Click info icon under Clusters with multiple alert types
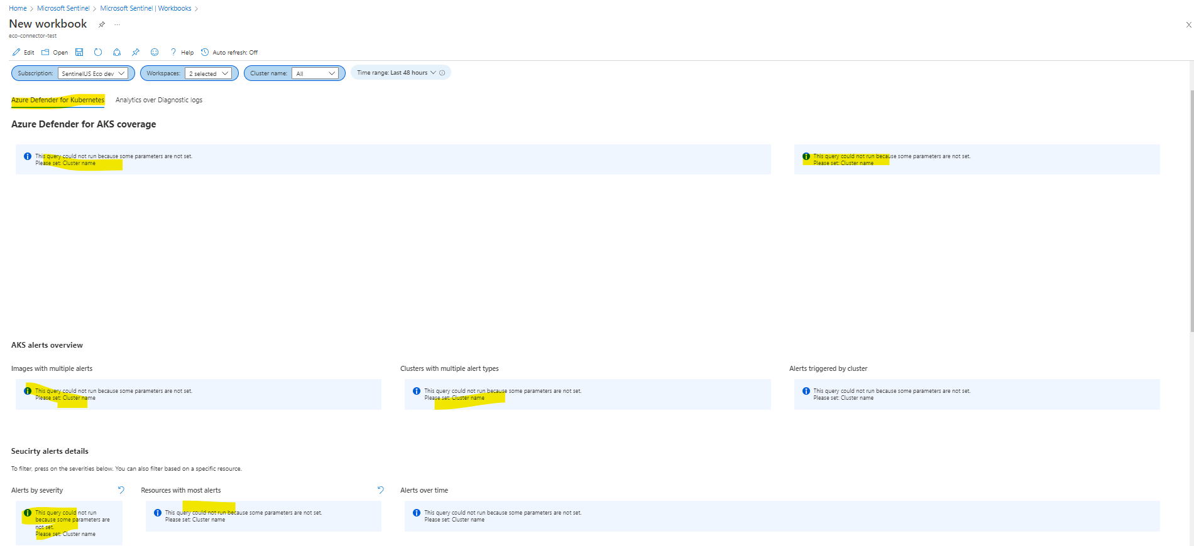This screenshot has width=1194, height=546. pos(417,391)
